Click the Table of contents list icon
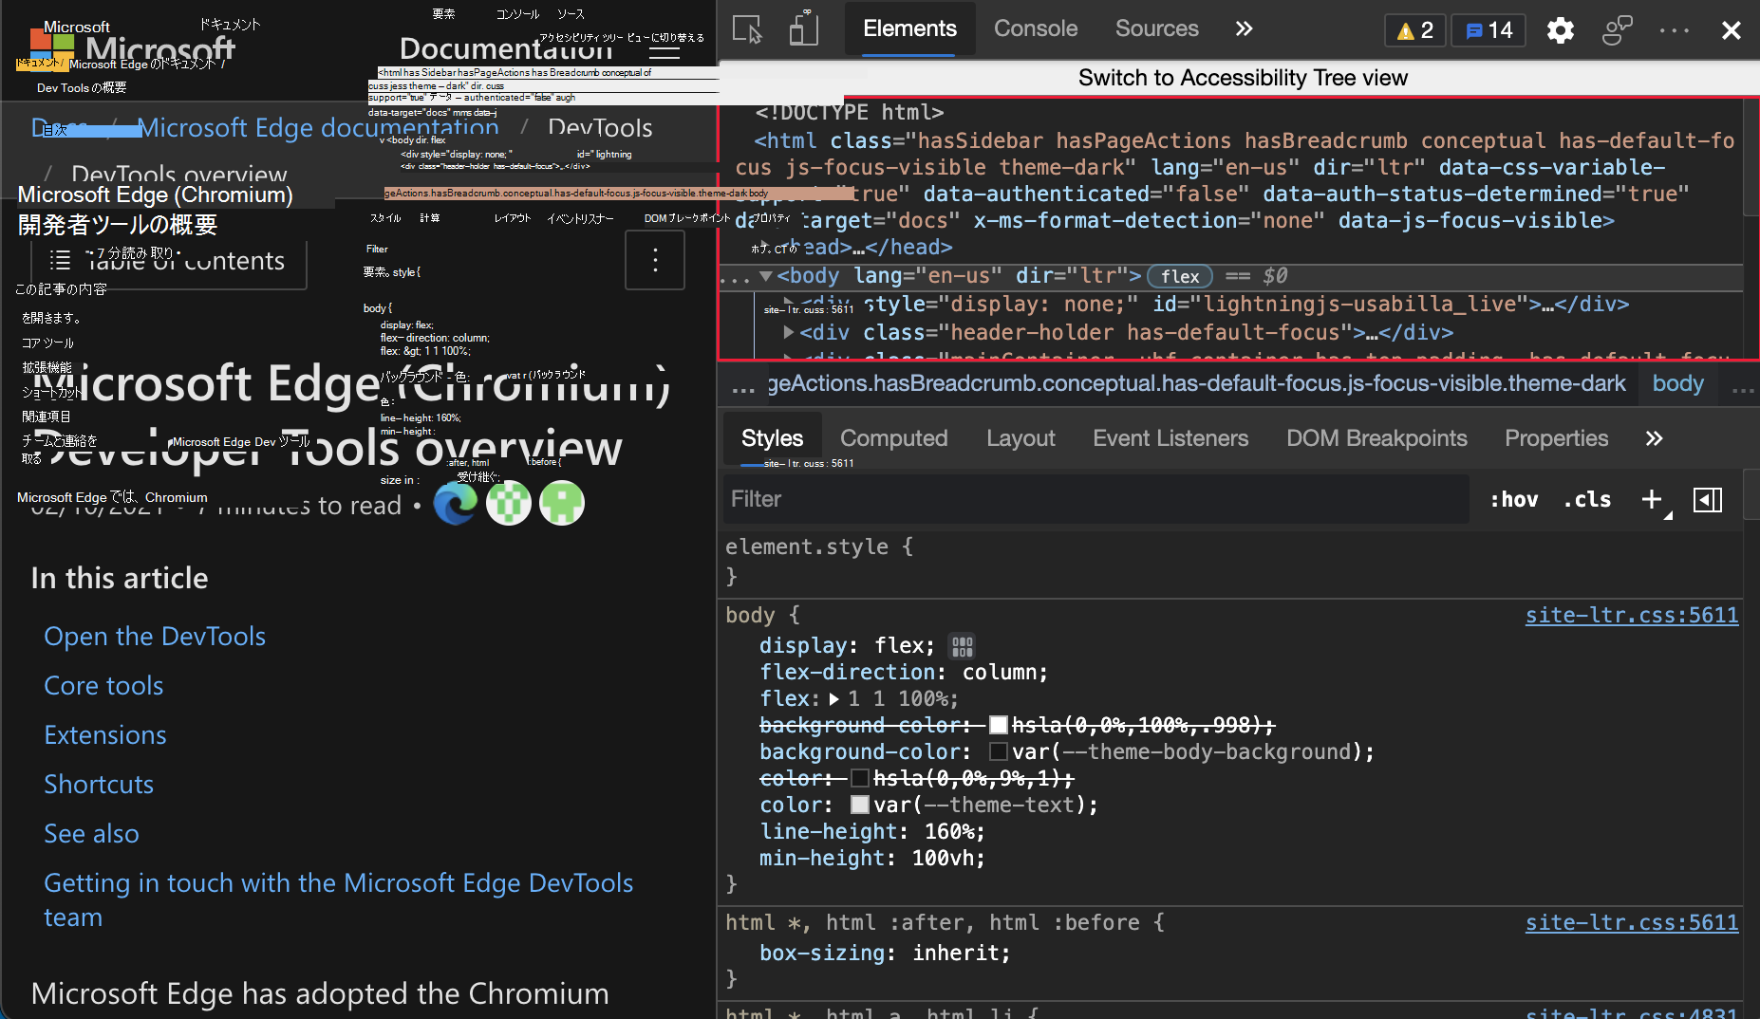This screenshot has height=1019, width=1760. (x=60, y=260)
